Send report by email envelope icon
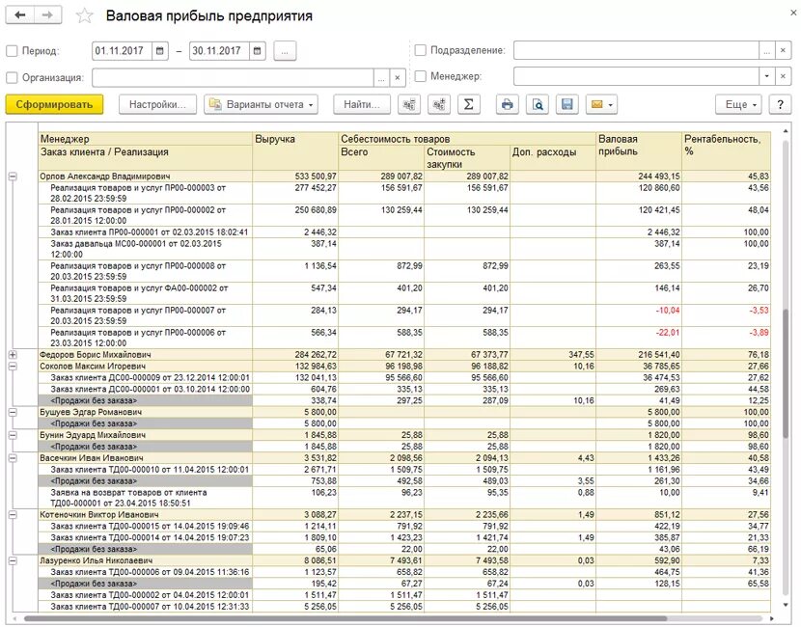Viewport: 801px width, 627px height. 602,104
